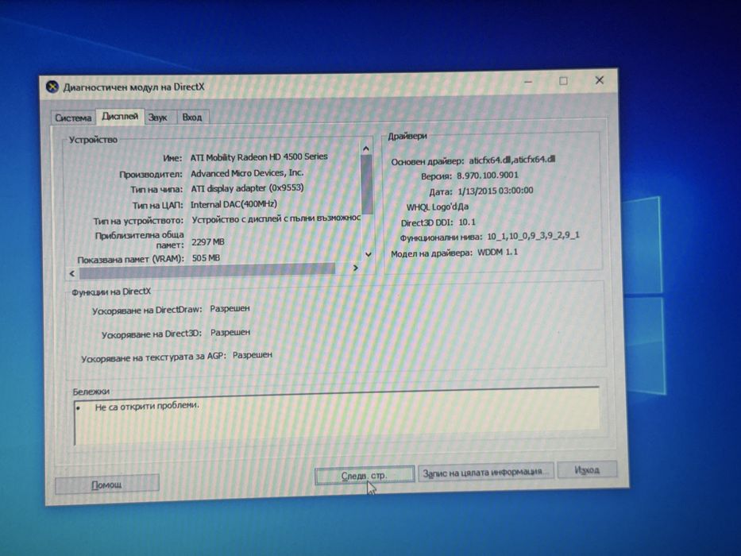Click the note Не са открити проблеми.
This screenshot has width=741, height=556.
click(147, 406)
